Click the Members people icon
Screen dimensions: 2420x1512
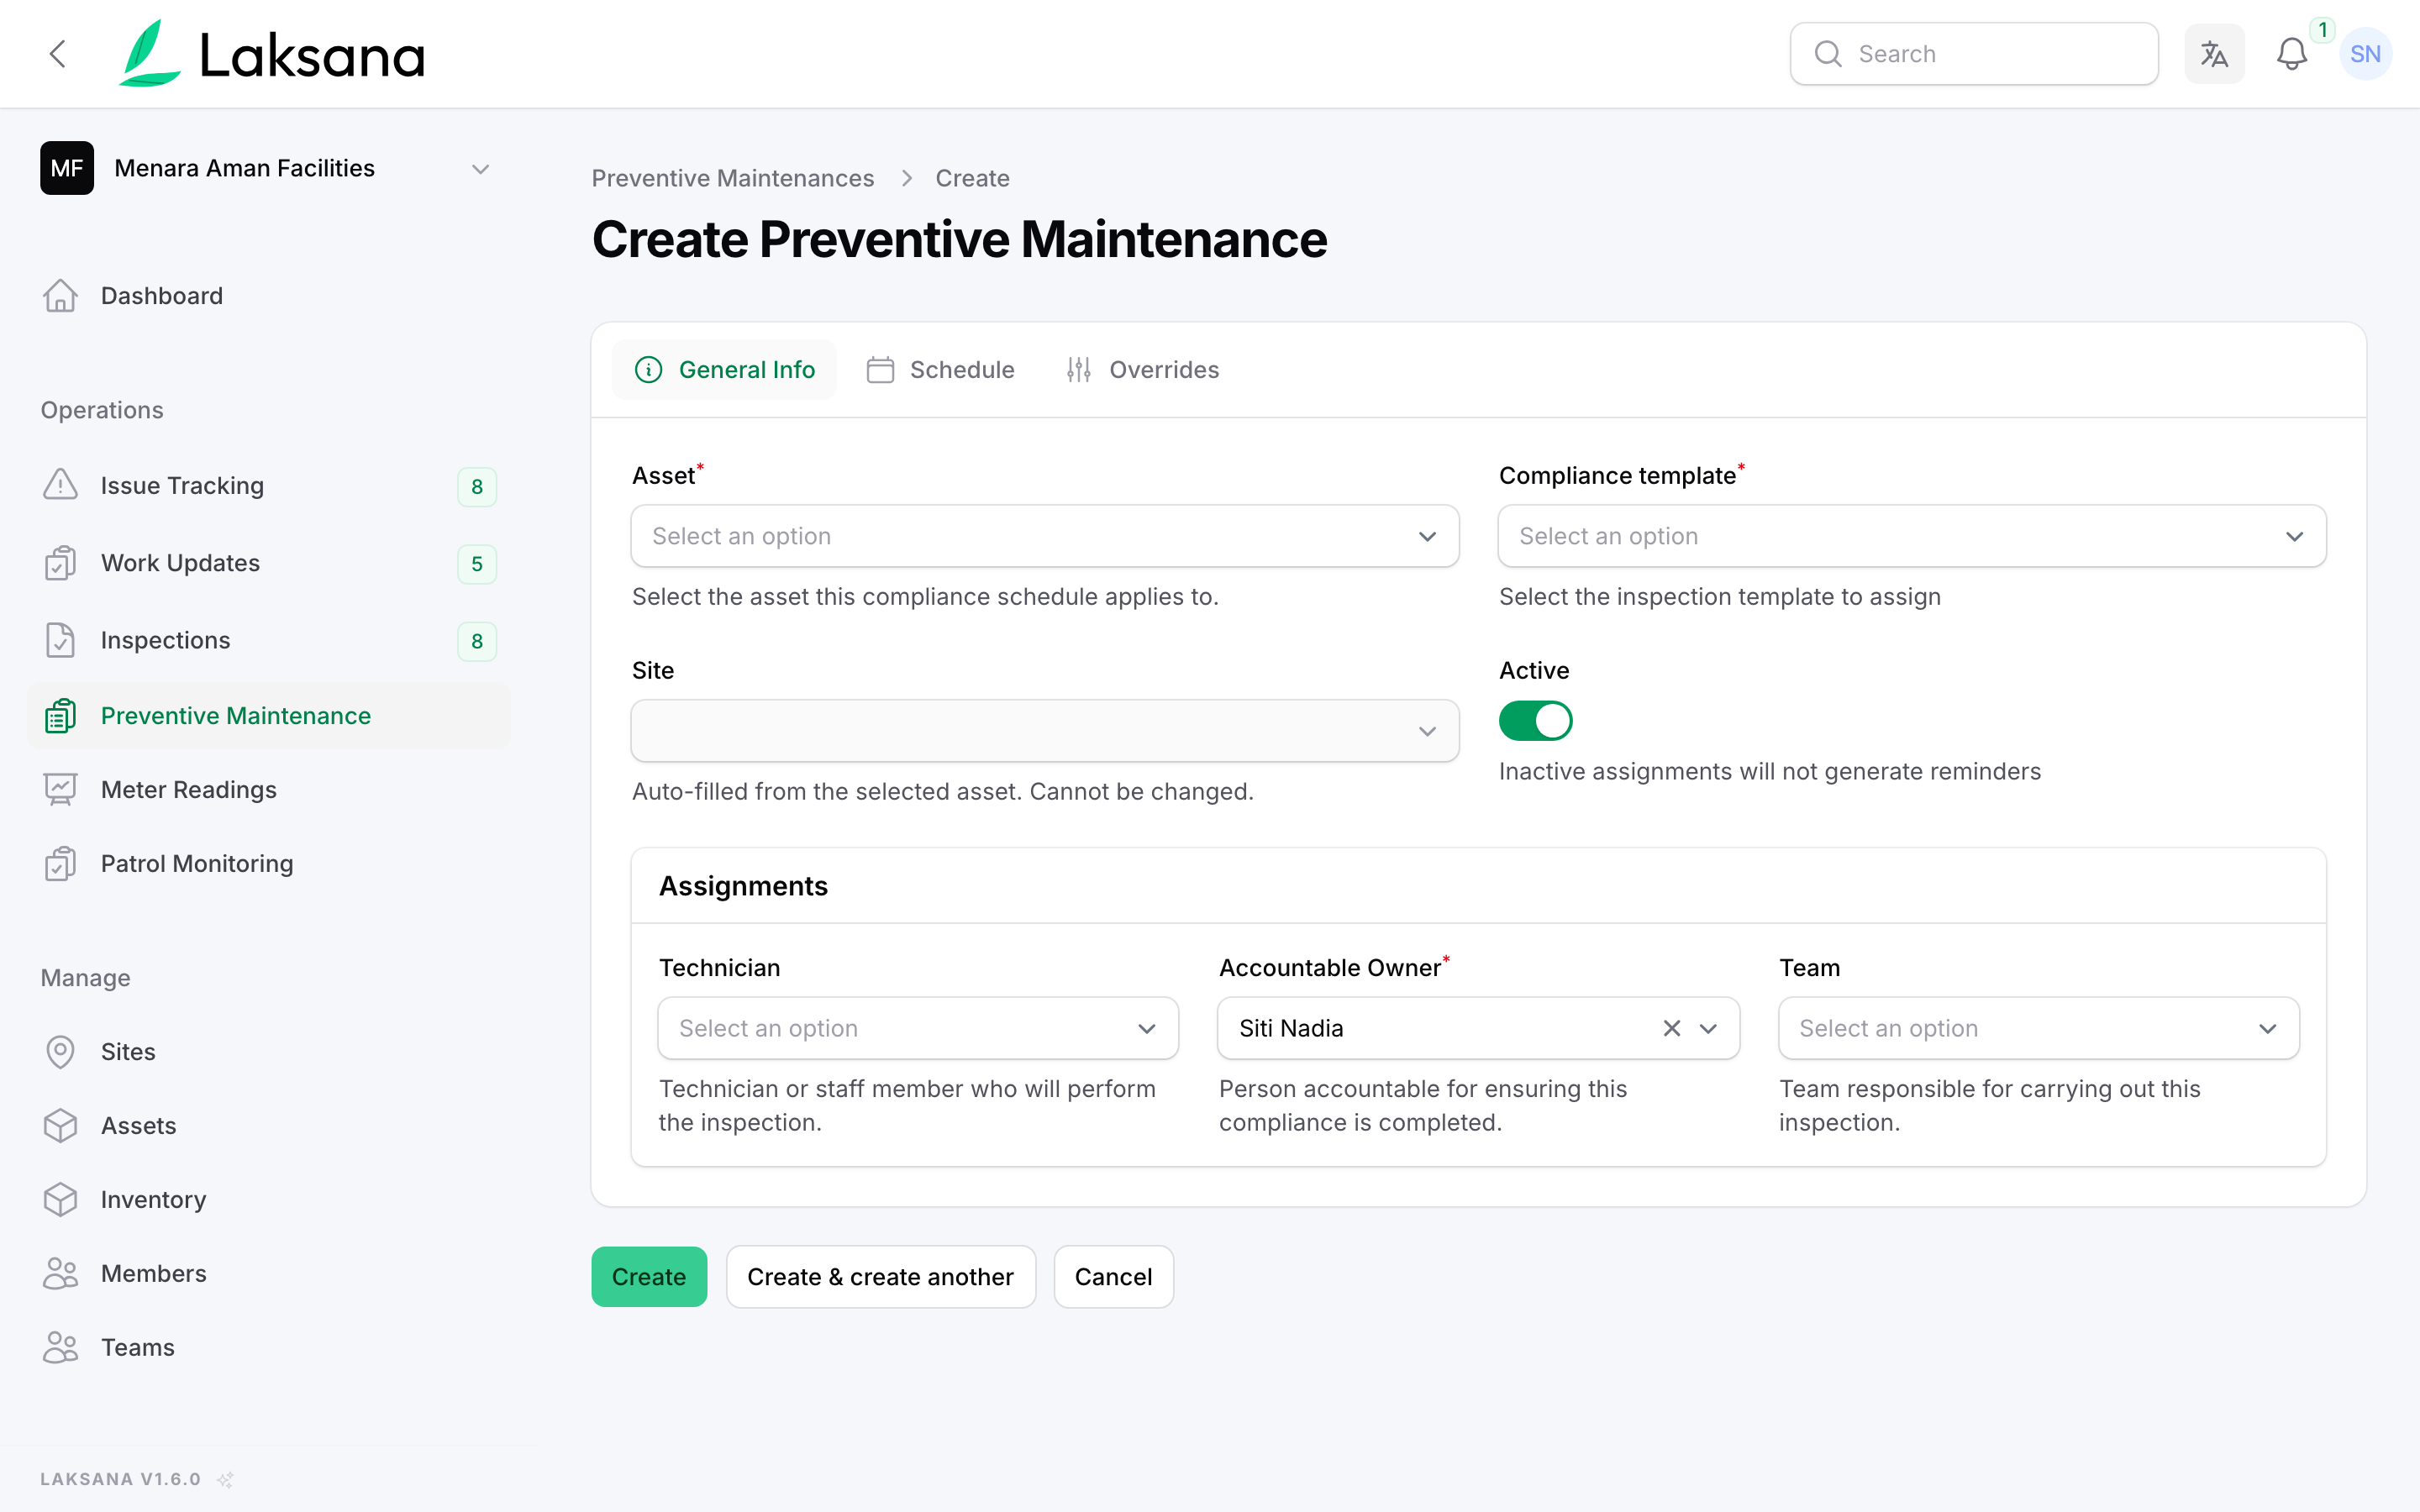(x=60, y=1274)
